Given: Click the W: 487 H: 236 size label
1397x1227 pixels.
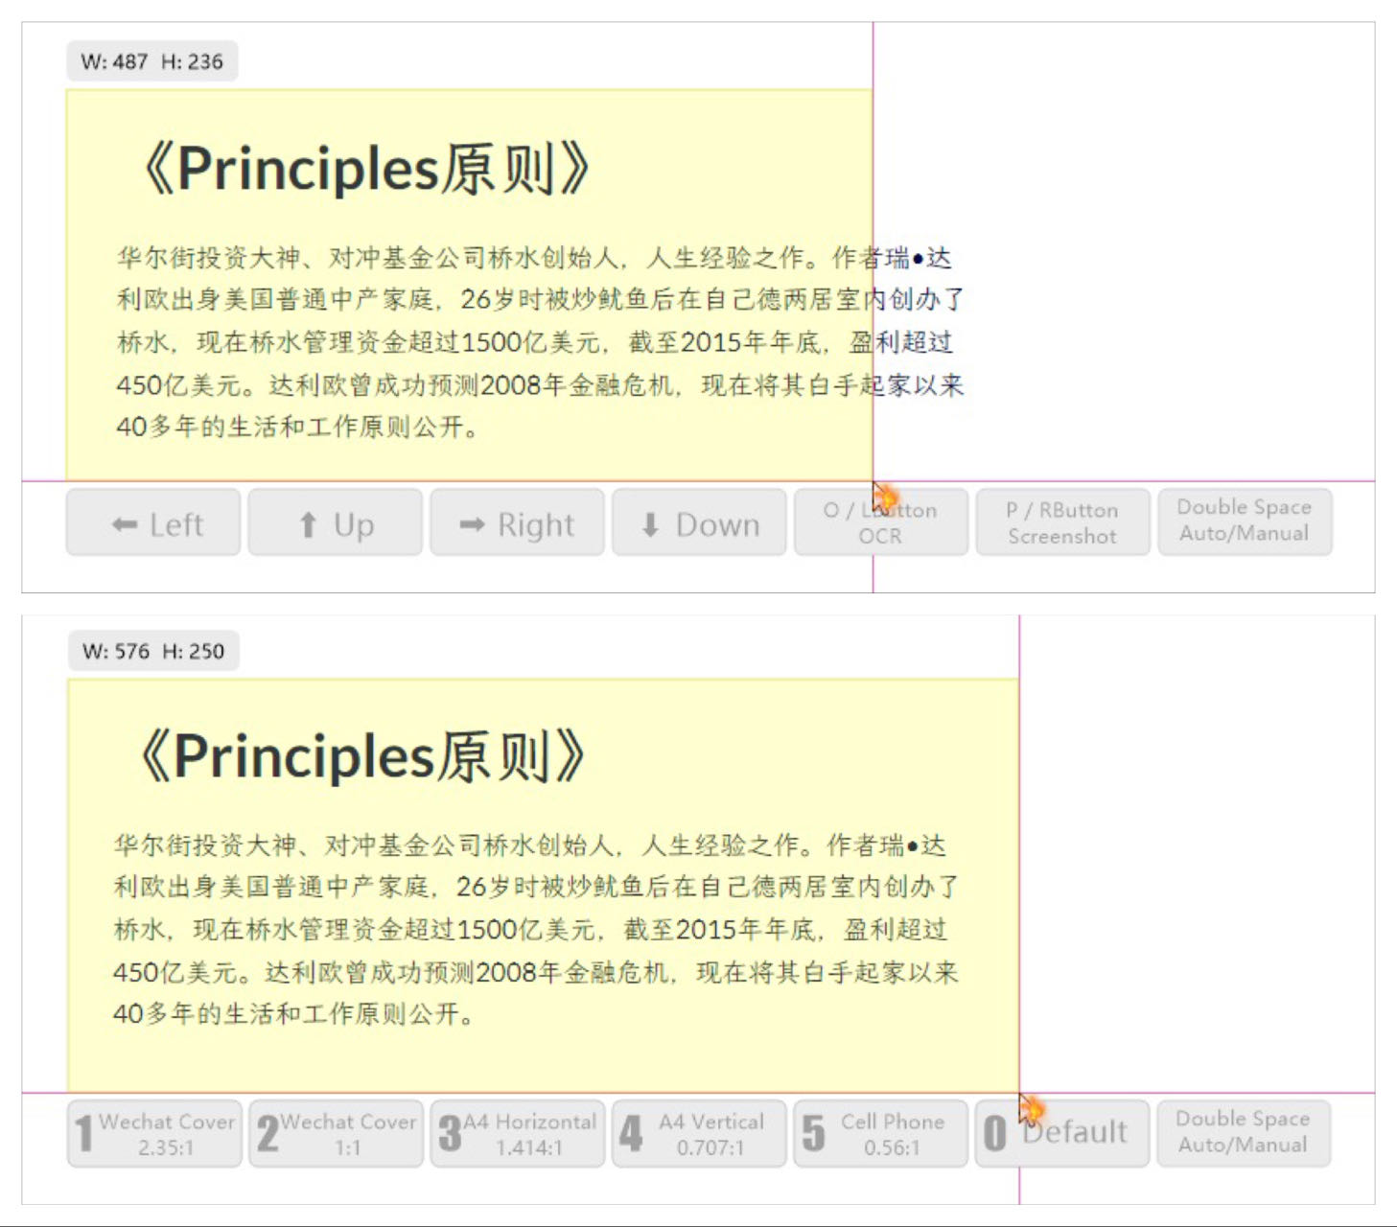Looking at the screenshot, I should tap(152, 62).
